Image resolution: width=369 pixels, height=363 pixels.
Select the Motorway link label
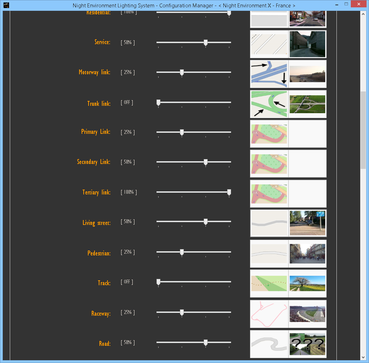tap(95, 72)
